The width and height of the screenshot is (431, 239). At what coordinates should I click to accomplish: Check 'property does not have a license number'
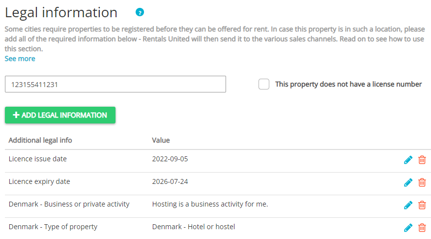click(264, 84)
